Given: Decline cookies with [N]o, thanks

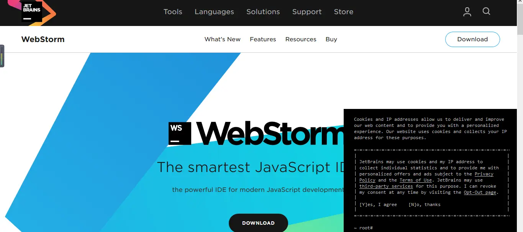Looking at the screenshot, I should tap(425, 204).
